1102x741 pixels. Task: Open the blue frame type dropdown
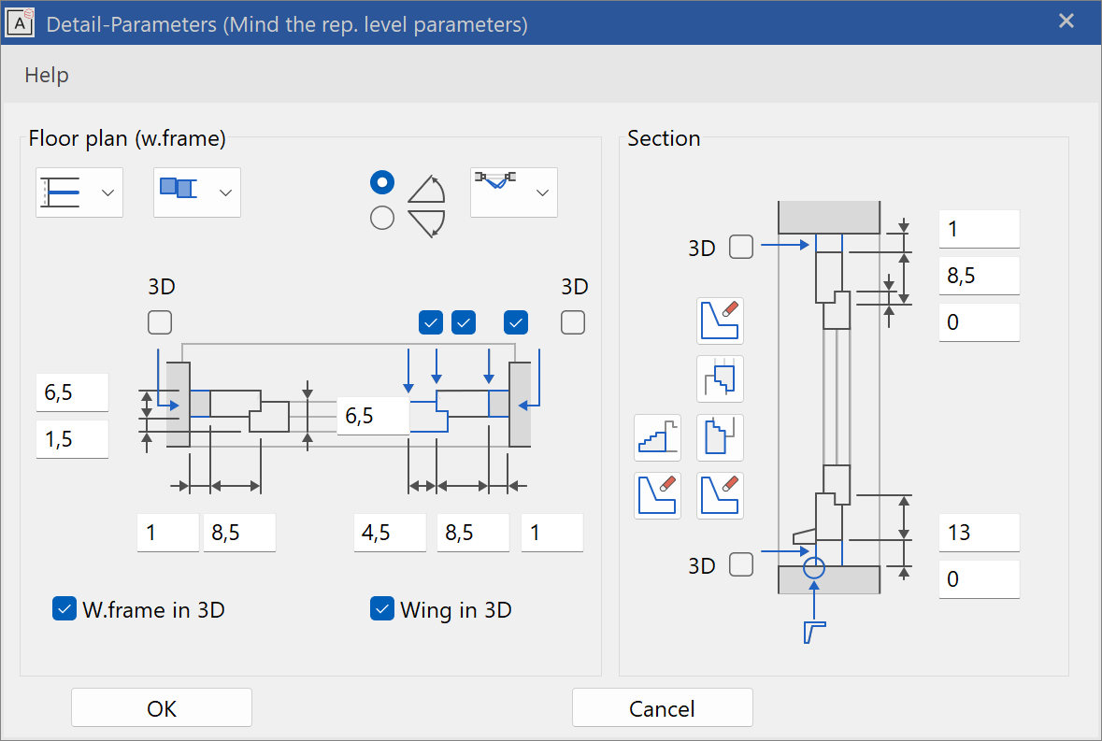tap(197, 192)
